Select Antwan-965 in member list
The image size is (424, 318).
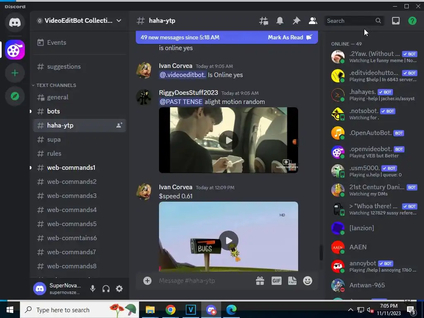[374, 285]
